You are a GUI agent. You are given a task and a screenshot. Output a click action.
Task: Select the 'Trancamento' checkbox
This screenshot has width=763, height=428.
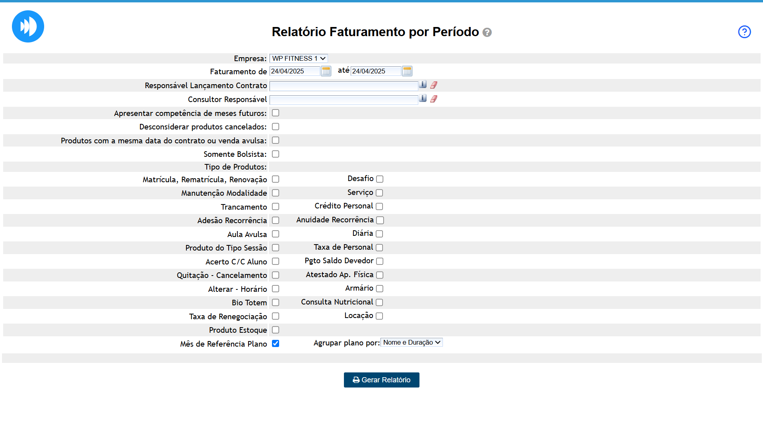click(x=276, y=207)
